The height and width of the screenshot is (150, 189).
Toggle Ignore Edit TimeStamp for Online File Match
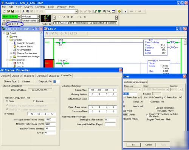(147, 115)
